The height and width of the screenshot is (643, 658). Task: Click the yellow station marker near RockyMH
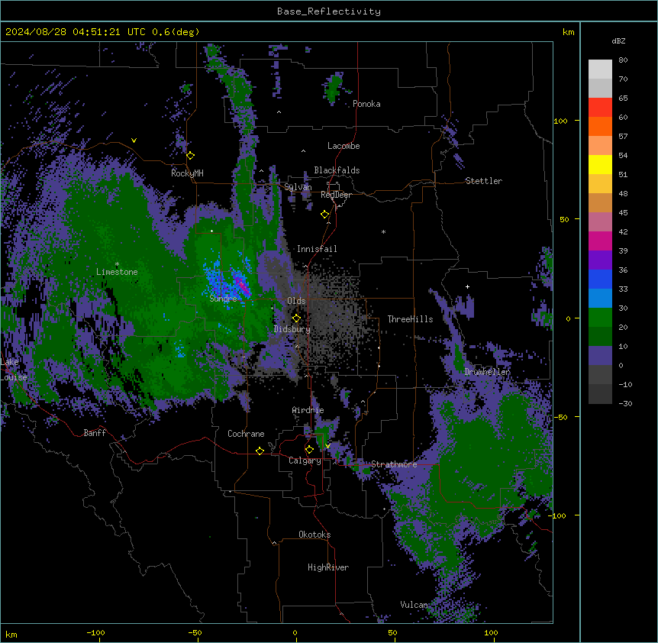click(x=190, y=156)
